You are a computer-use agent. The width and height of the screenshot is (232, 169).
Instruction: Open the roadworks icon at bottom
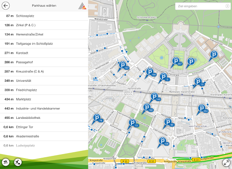coord(18,162)
